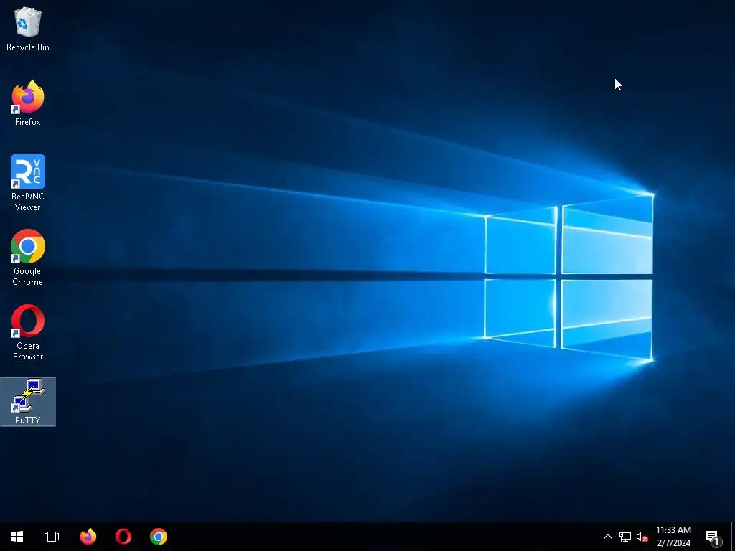Launch Firefox from the taskbar

click(x=88, y=537)
